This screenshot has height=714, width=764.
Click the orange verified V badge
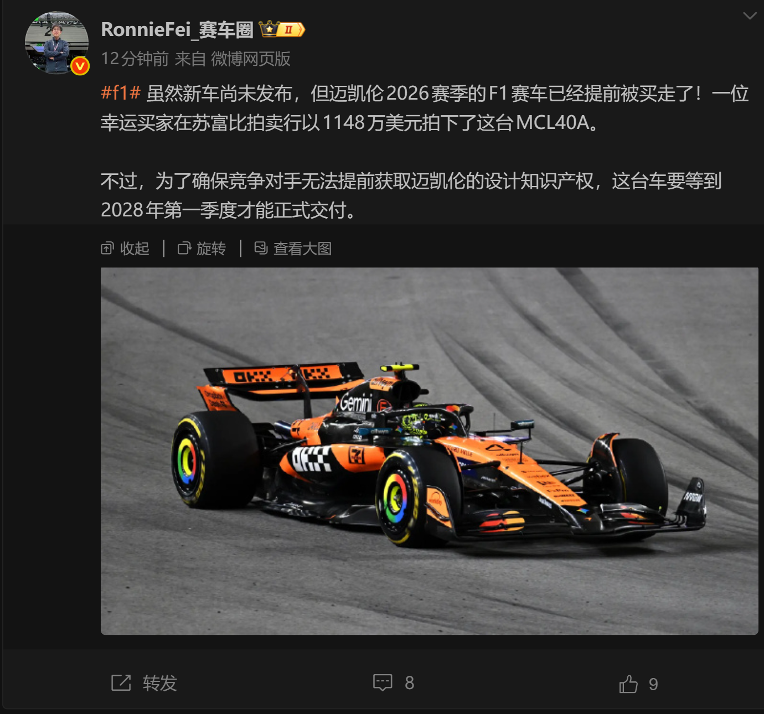[80, 66]
